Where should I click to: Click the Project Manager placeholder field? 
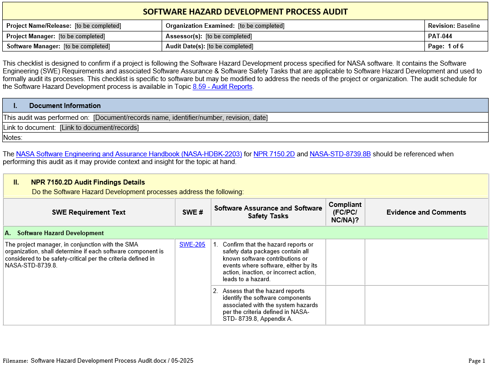pyautogui.click(x=82, y=36)
